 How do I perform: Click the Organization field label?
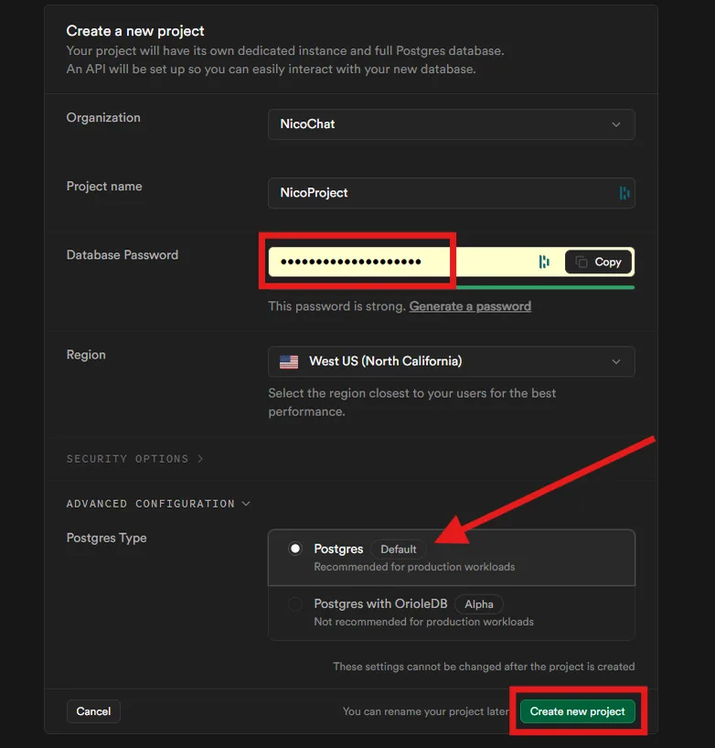[103, 118]
